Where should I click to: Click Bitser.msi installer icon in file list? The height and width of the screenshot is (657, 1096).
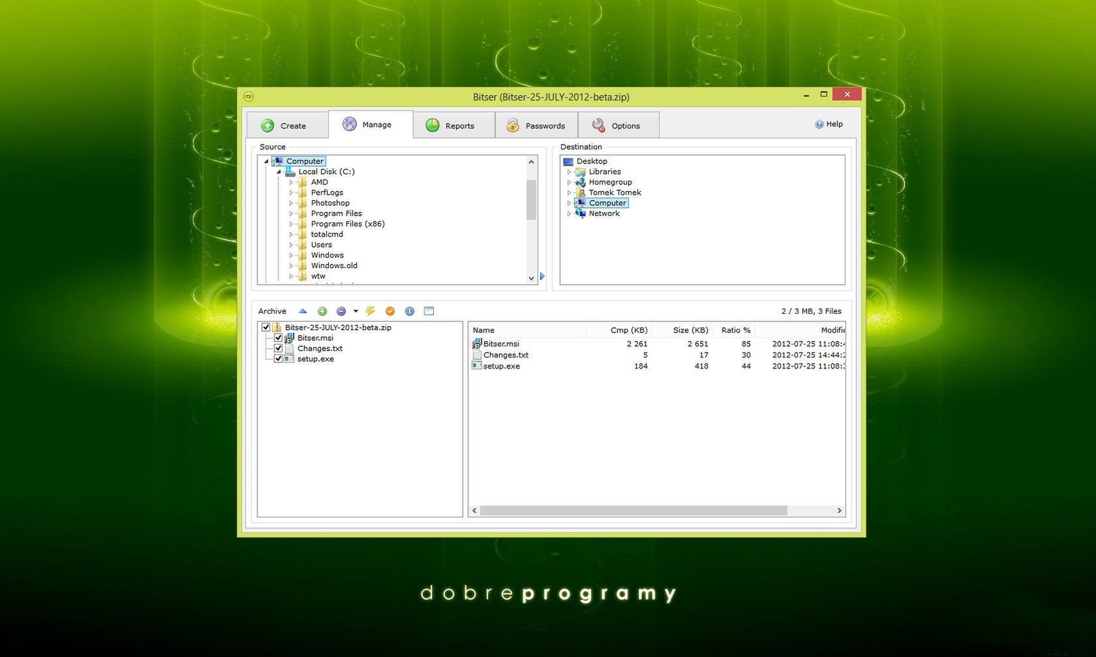click(477, 343)
